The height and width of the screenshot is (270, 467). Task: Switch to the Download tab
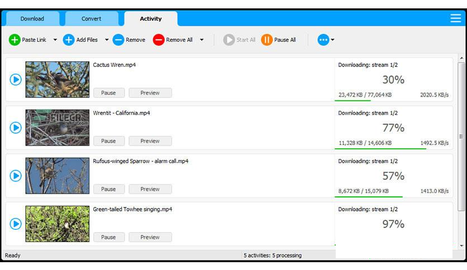[32, 19]
